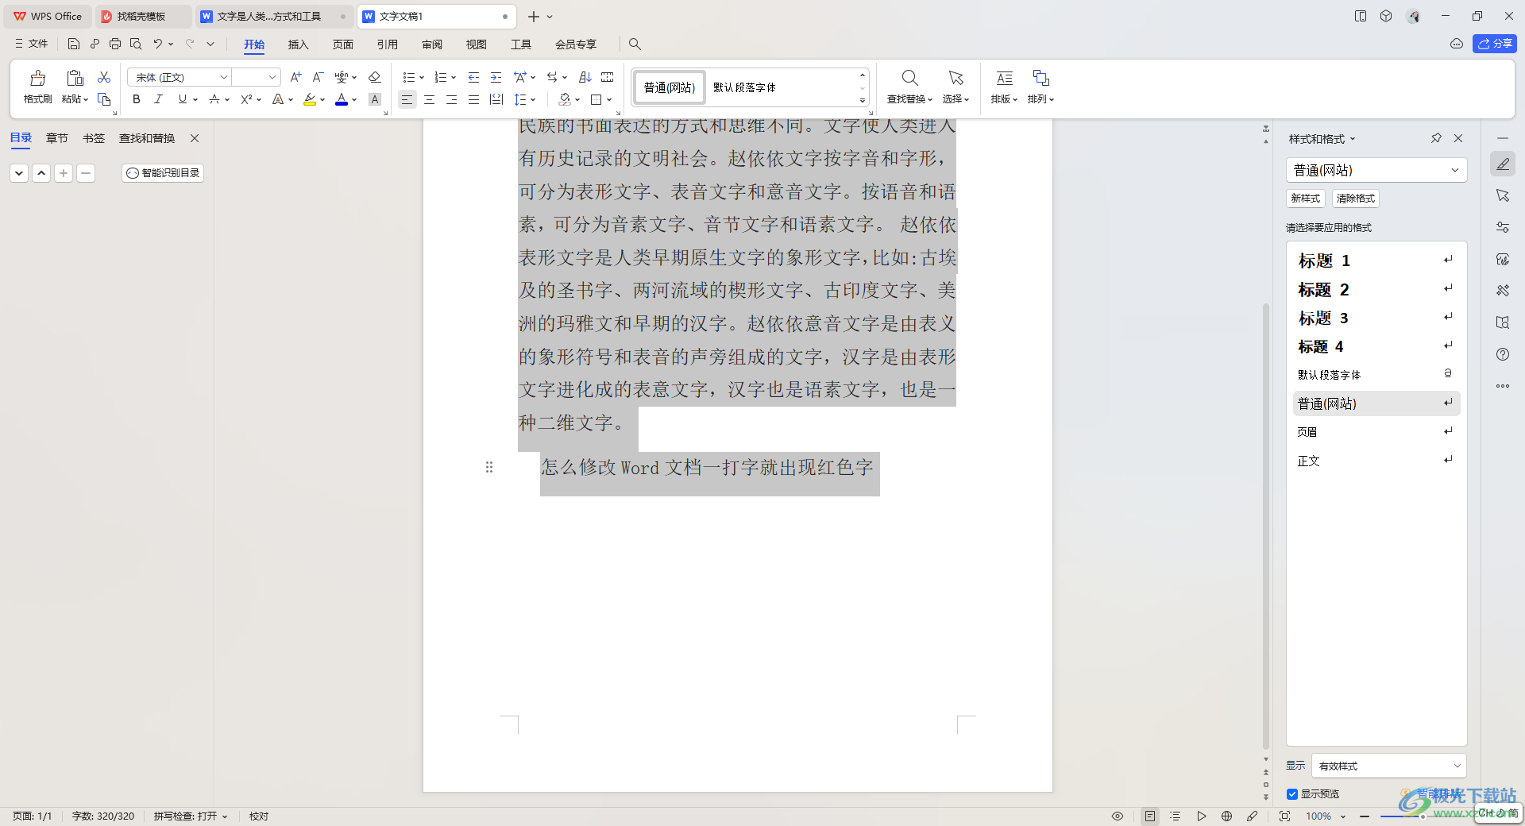Set justified text alignment
1525x826 pixels.
coord(473,99)
